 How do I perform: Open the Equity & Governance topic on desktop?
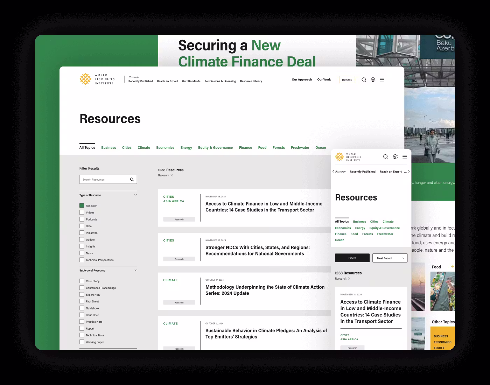[215, 148]
